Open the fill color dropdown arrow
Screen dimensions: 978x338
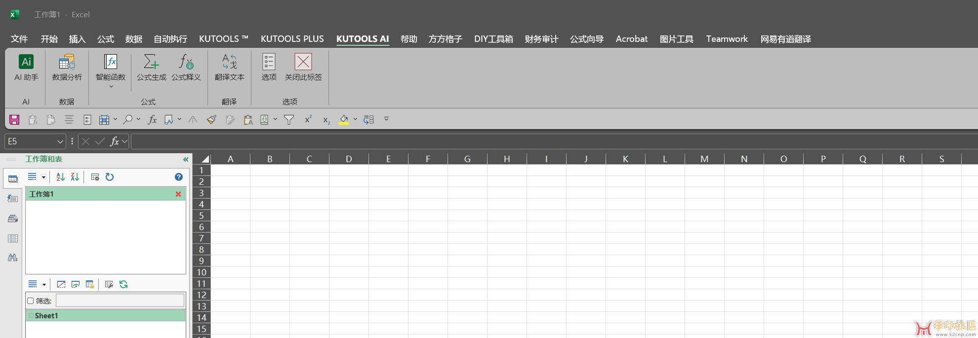click(x=355, y=119)
